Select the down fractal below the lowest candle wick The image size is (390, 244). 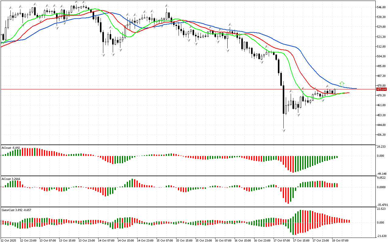(x=284, y=131)
